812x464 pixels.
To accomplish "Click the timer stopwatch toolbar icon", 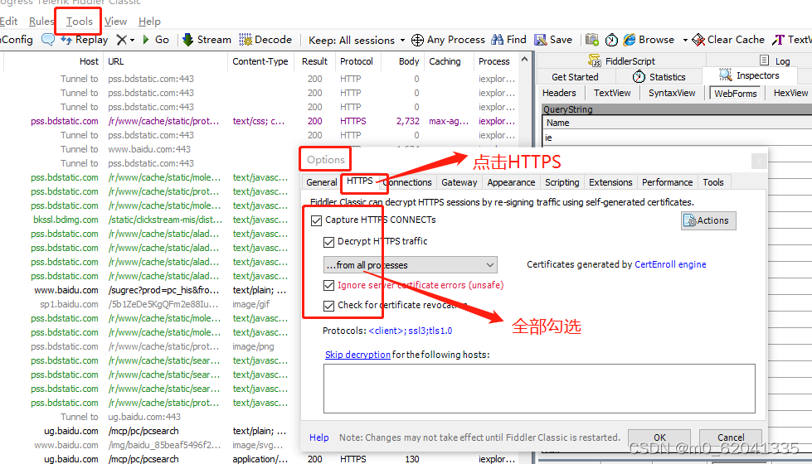I will [611, 40].
